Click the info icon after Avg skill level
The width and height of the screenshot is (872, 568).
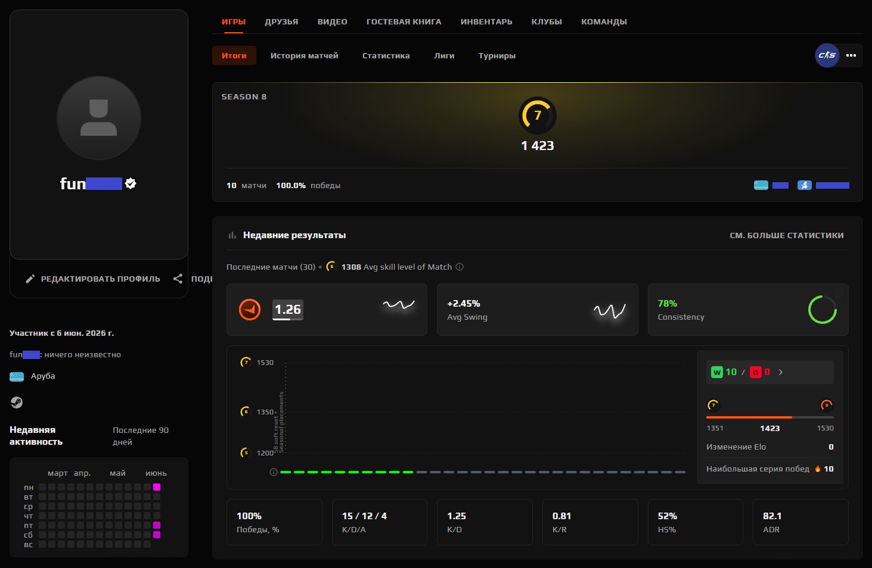point(460,267)
